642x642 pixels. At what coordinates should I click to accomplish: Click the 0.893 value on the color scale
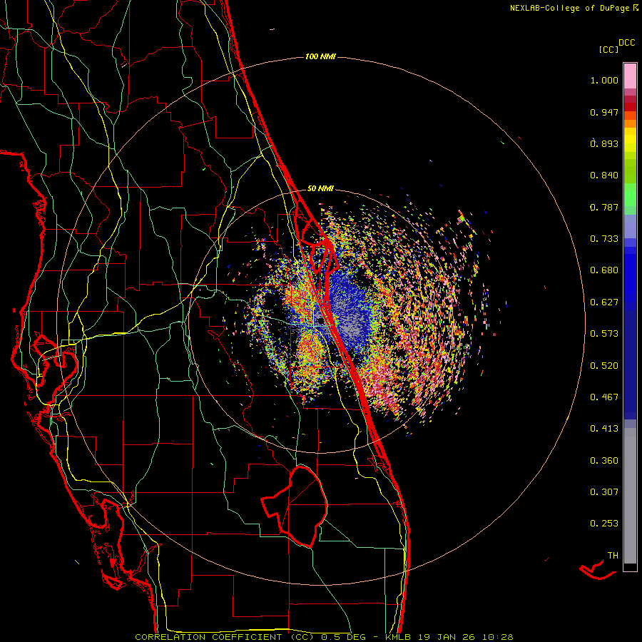tap(604, 143)
